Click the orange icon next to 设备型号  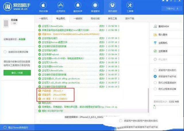[x=40, y=95]
